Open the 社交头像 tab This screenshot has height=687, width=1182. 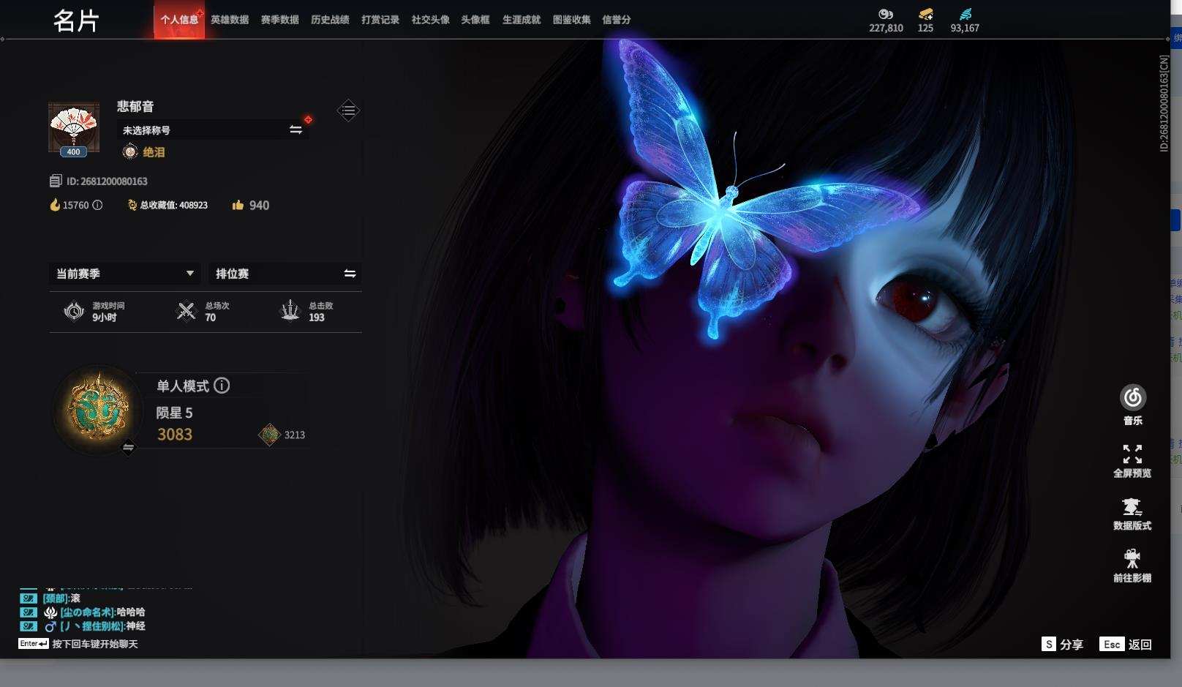click(x=430, y=20)
